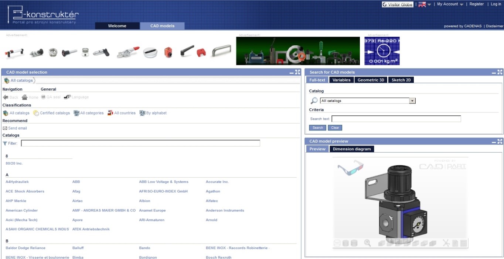
Task: Maximize the CAD model selection panel
Action: coord(298,72)
